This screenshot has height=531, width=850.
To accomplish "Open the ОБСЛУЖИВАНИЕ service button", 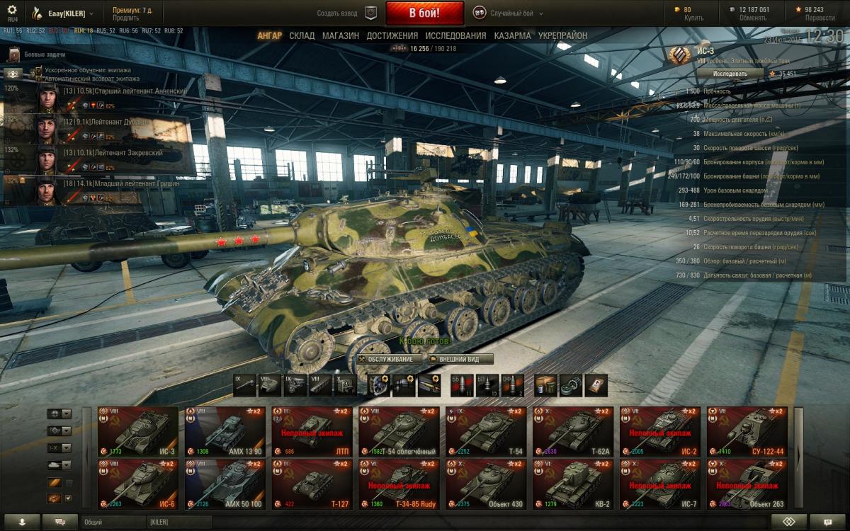I will click(390, 359).
